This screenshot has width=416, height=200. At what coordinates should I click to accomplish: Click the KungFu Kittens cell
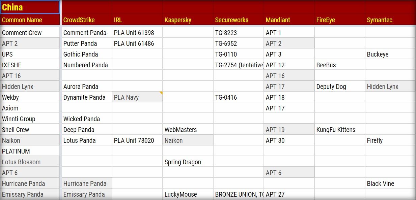[x=339, y=130]
